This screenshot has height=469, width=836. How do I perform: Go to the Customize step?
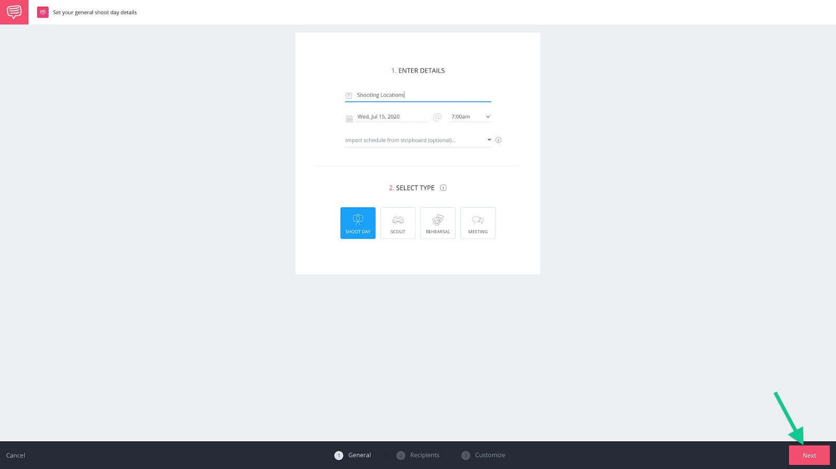point(483,455)
